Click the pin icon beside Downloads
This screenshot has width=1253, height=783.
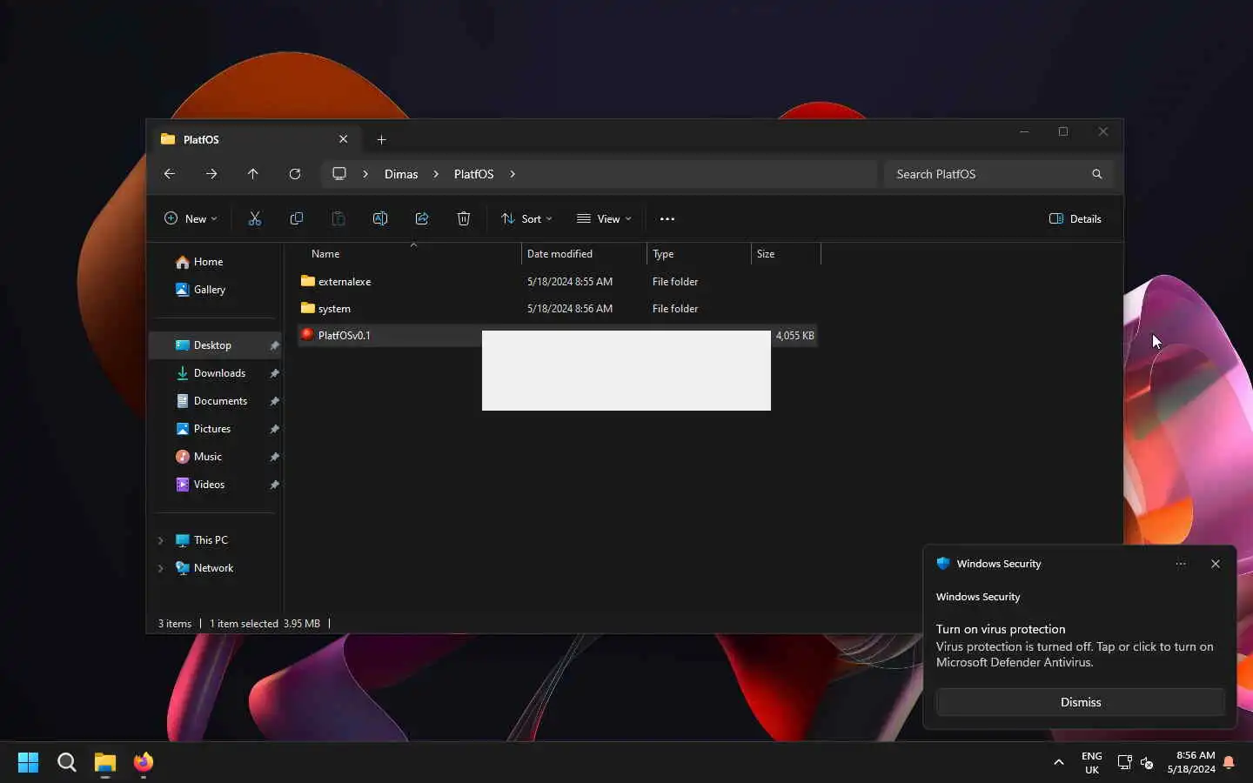[x=274, y=373]
